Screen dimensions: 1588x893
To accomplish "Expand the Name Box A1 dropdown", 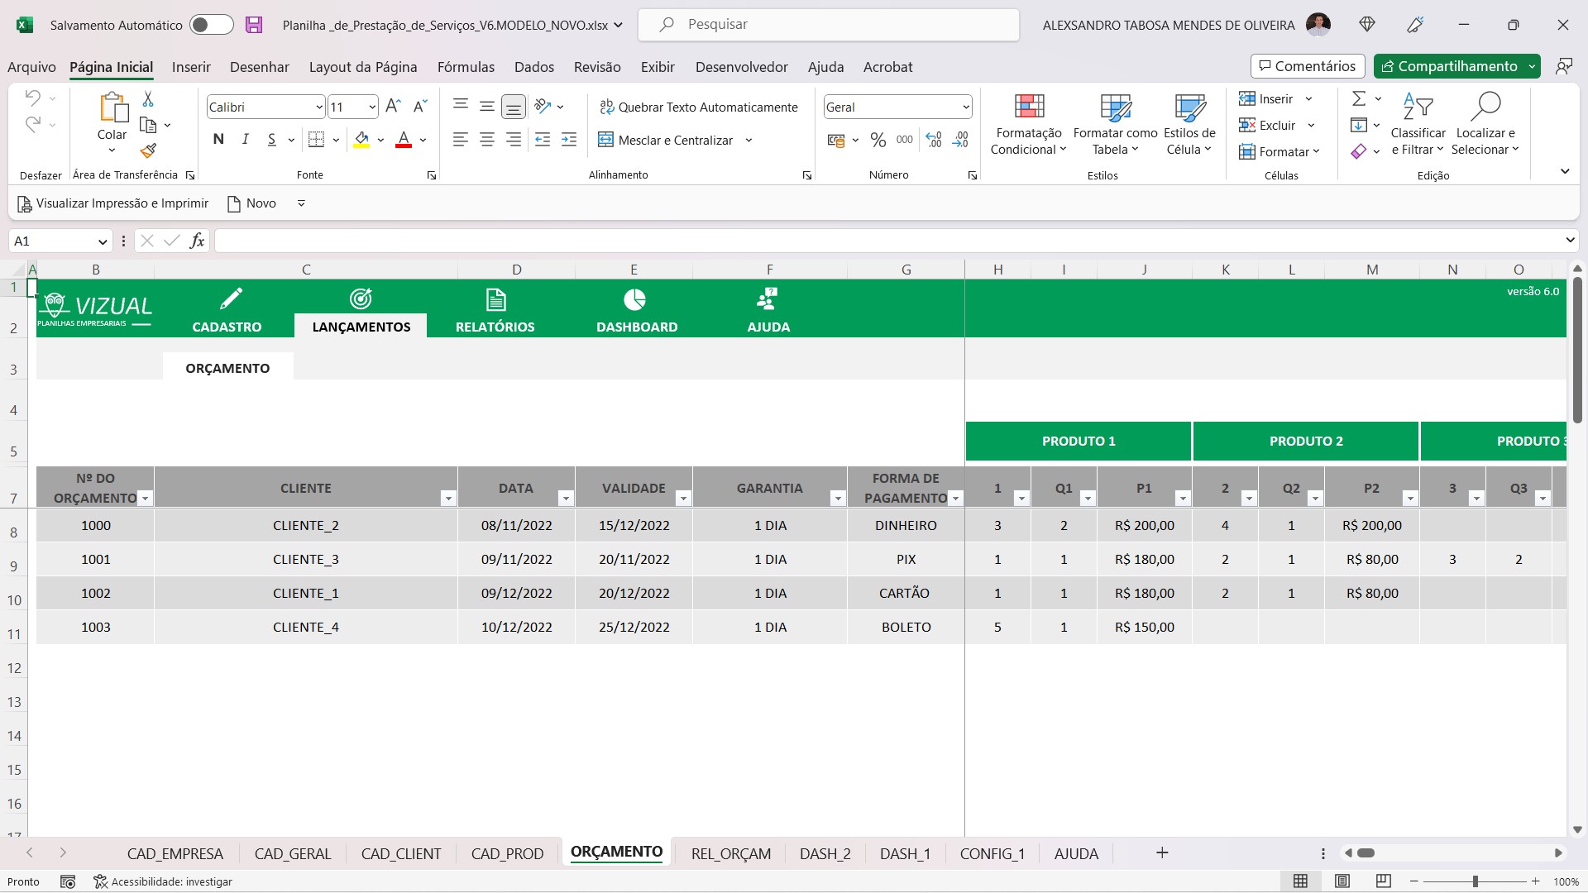I will (103, 241).
